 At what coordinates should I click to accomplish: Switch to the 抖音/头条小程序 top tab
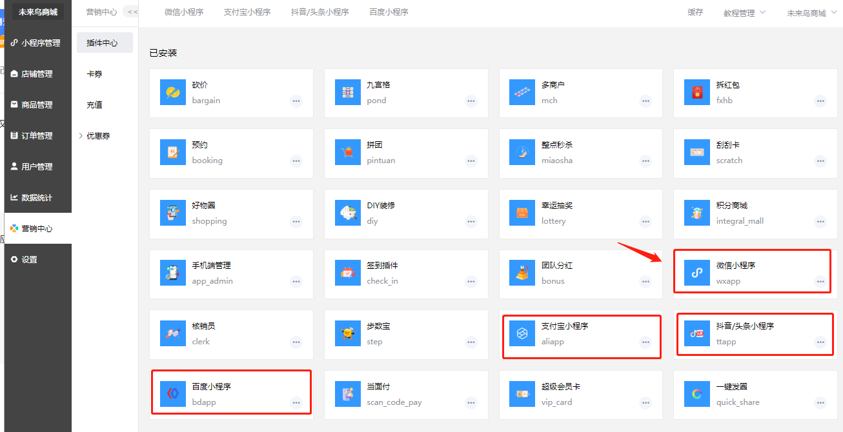click(320, 12)
